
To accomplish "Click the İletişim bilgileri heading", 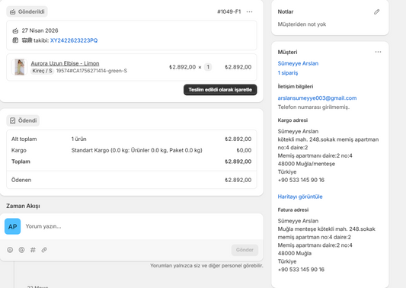I will pos(296,87).
